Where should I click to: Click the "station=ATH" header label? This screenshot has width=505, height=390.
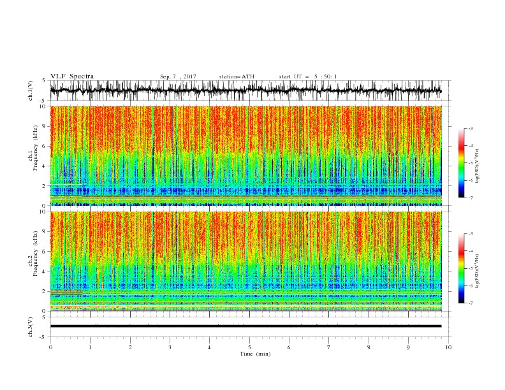[237, 76]
